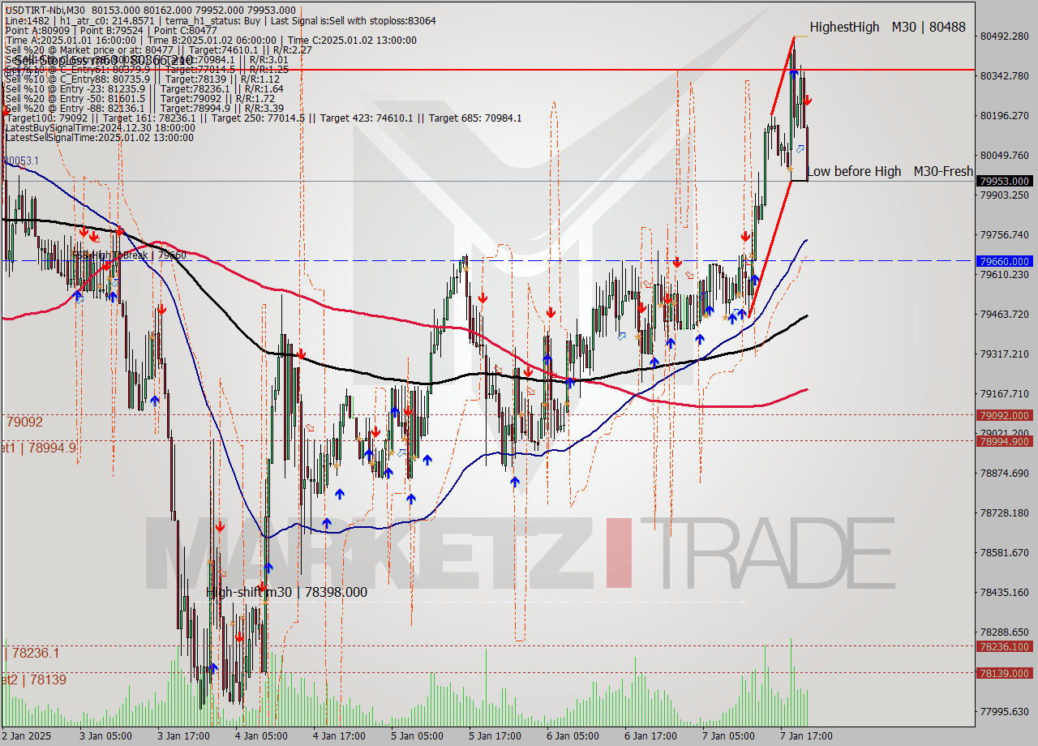This screenshot has height=746, width=1038.
Task: Select the 78139.000 price tag on axis
Action: pos(1005,673)
